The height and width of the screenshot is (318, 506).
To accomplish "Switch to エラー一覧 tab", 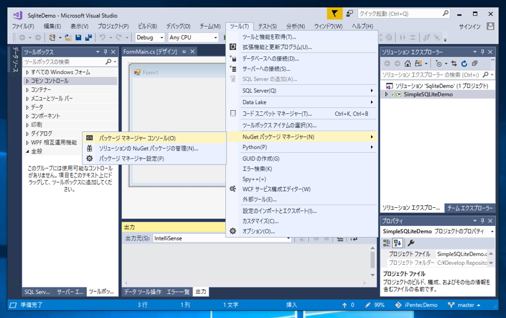I will (178, 291).
